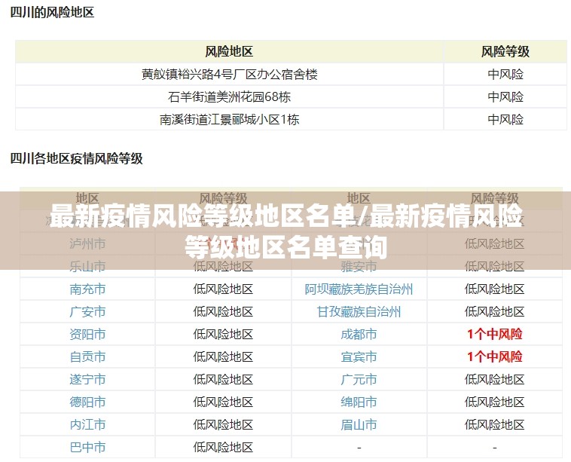Open the 南充市 region link
The image size is (571, 462).
tap(87, 289)
